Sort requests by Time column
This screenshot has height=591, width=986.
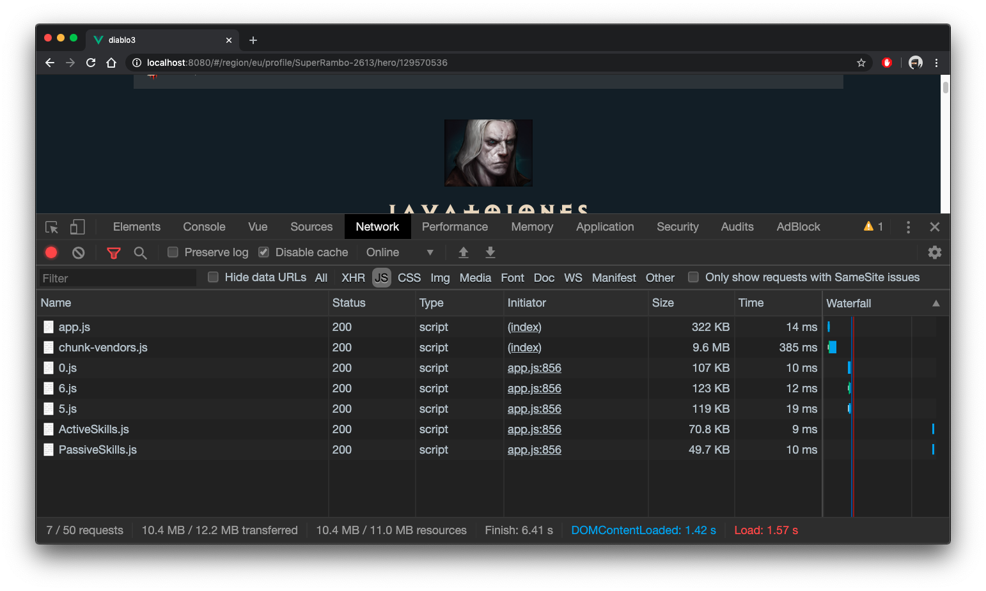[x=778, y=303]
